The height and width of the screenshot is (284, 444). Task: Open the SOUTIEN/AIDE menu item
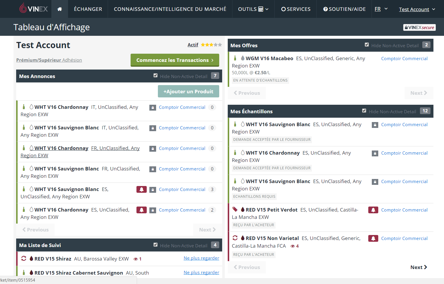coord(345,9)
